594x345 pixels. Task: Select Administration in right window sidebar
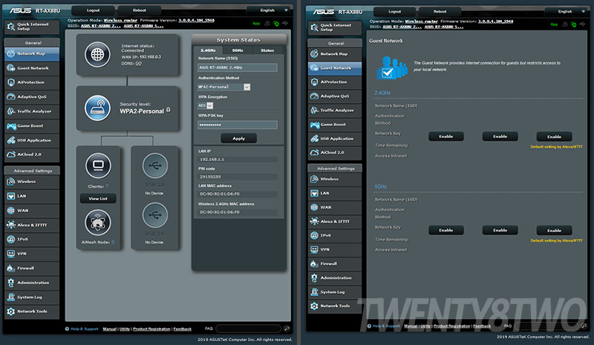[335, 278]
